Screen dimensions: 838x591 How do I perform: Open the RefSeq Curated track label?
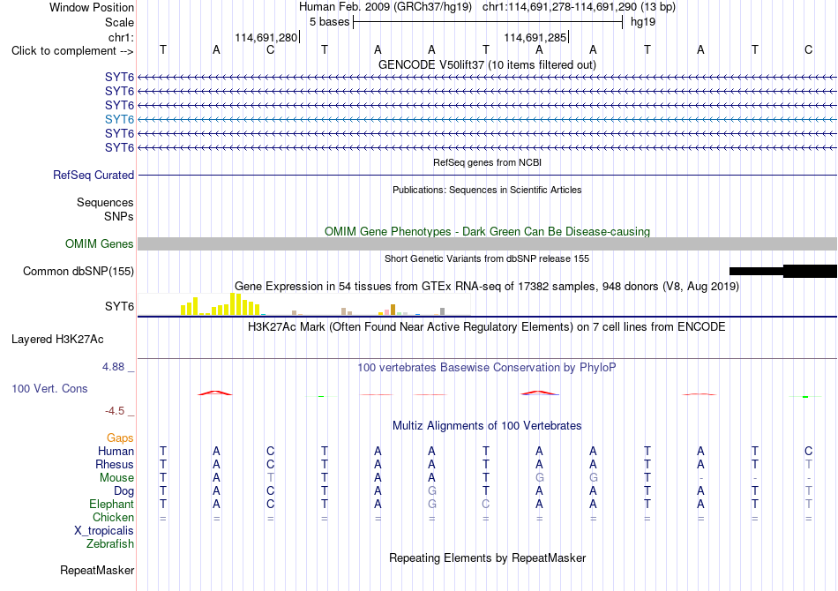(94, 175)
